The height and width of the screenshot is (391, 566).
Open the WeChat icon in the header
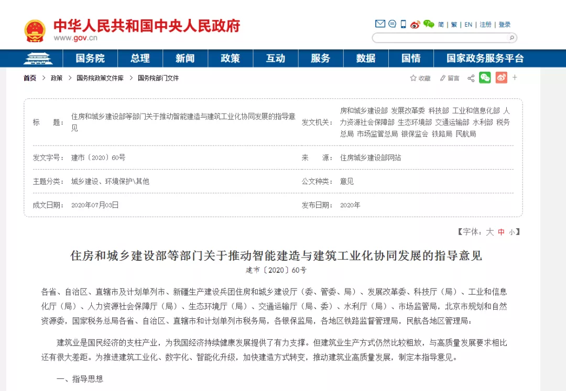tap(428, 24)
